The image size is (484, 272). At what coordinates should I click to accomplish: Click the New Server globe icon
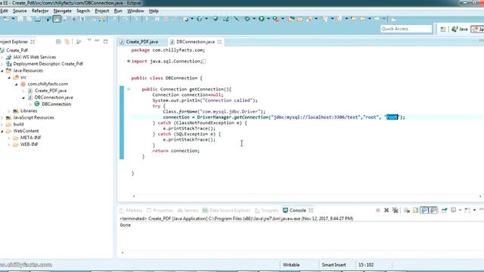215,19
